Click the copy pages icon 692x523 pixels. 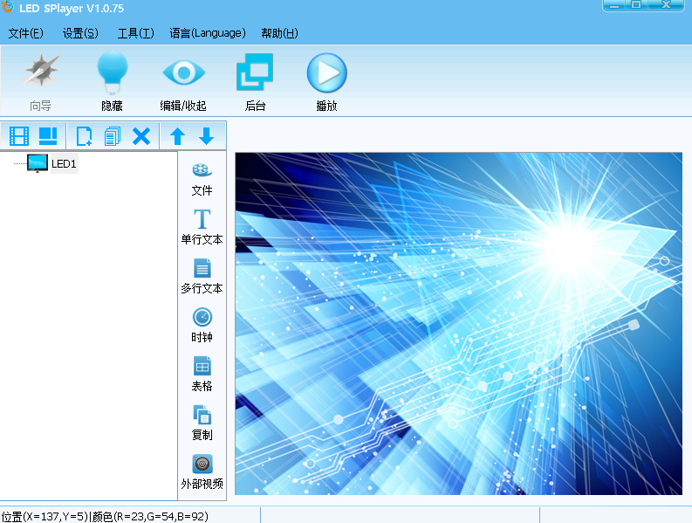point(112,136)
